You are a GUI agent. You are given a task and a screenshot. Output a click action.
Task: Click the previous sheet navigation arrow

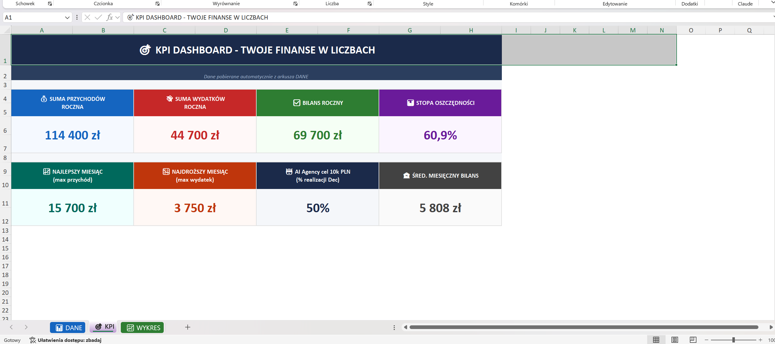click(11, 327)
